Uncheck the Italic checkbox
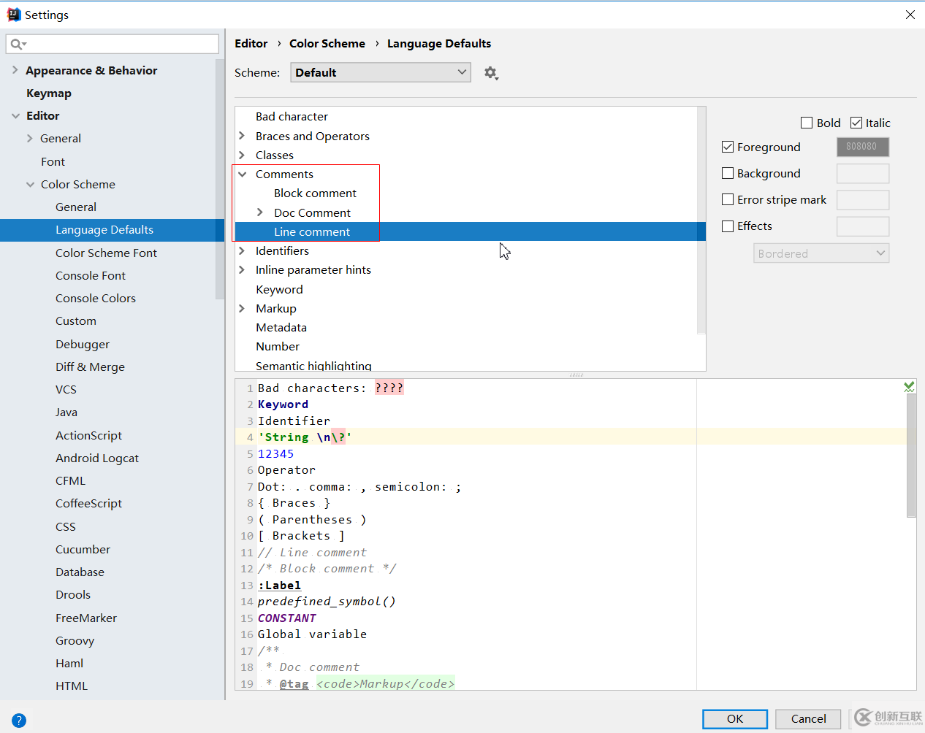The image size is (925, 733). (856, 123)
